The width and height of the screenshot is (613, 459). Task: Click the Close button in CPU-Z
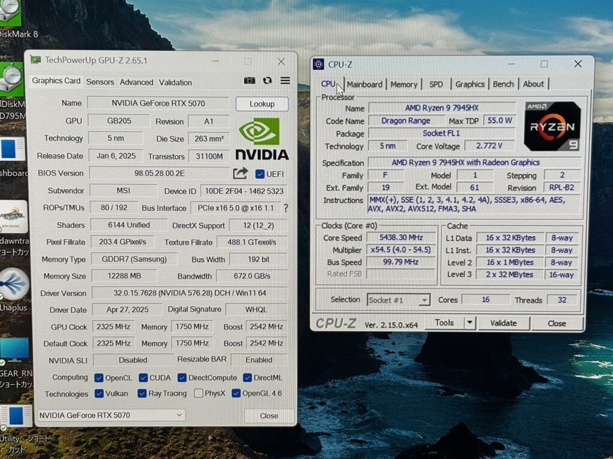557,323
